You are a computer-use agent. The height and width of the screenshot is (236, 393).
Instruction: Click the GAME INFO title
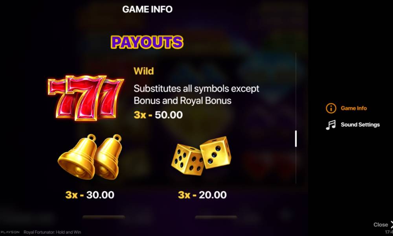point(147,9)
